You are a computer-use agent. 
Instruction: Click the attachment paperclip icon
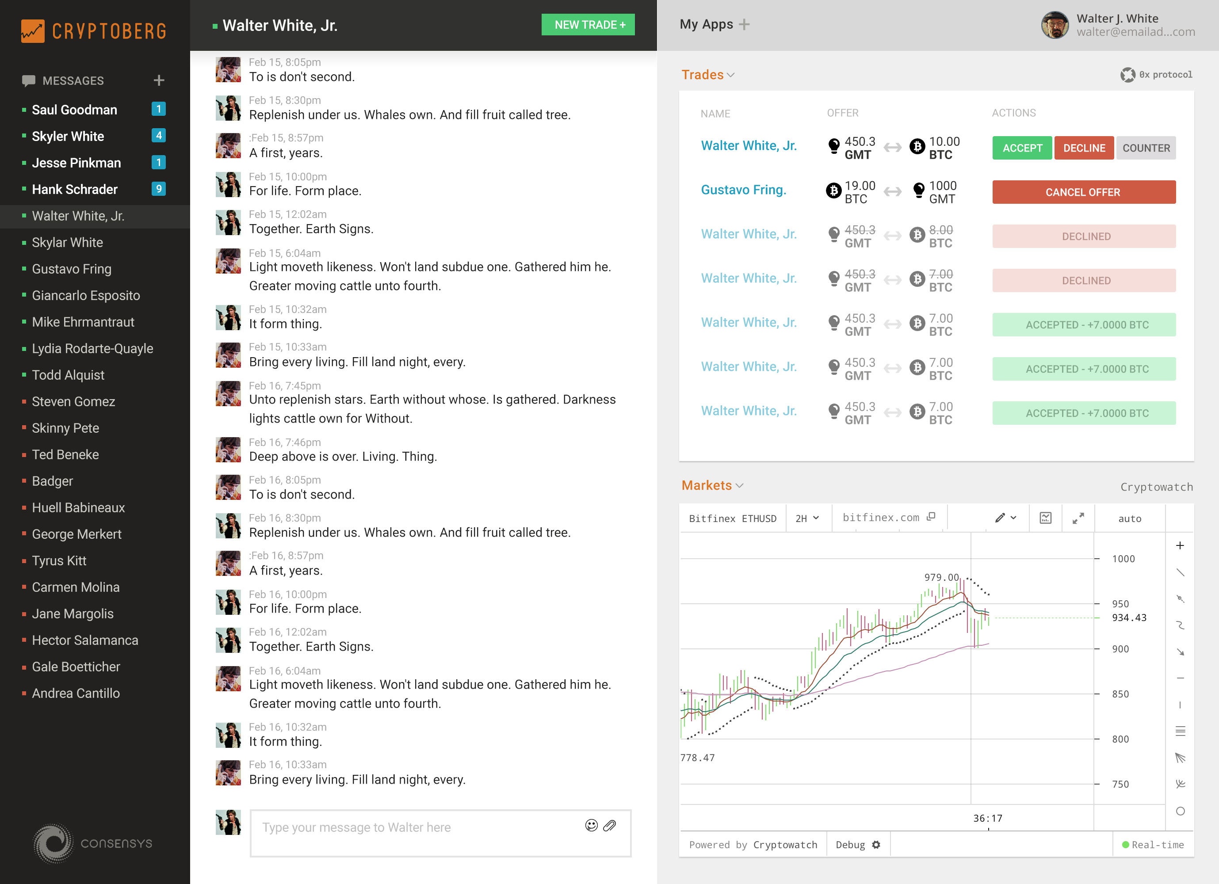pyautogui.click(x=609, y=825)
